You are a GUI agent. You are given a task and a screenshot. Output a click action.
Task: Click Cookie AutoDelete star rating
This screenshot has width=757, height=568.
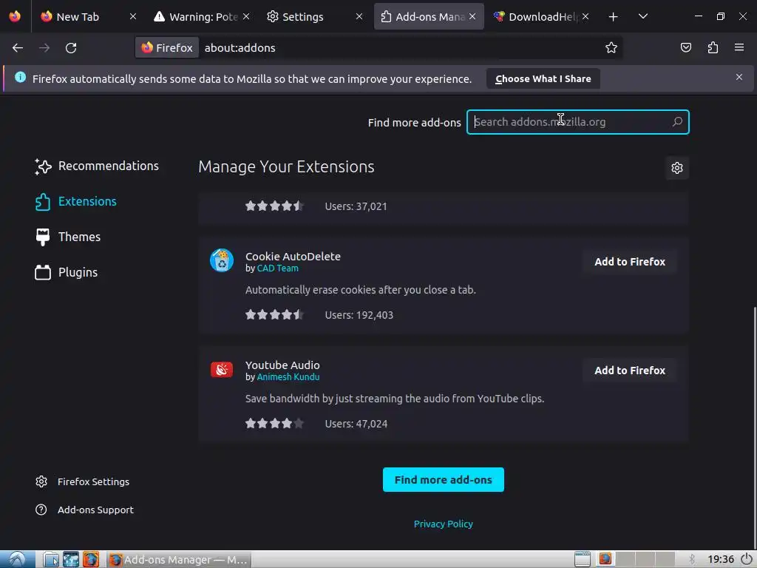click(x=274, y=315)
